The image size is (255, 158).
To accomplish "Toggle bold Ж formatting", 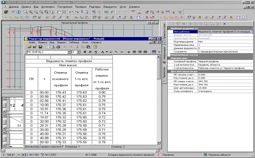I will 85,52.
